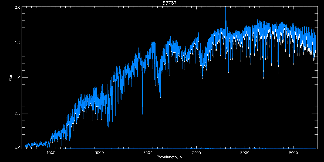Click the absorption dip bottom near 5180
The height and width of the screenshot is (162, 324).
coord(108,127)
